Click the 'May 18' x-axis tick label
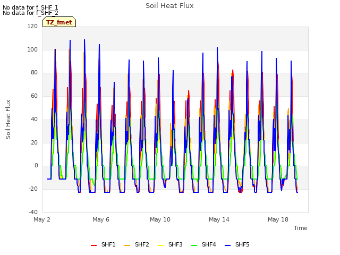 point(278,219)
